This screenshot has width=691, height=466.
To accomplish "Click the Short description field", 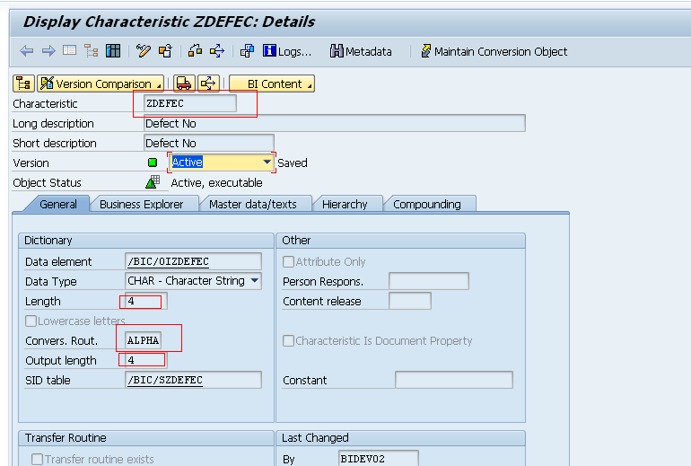I will pyautogui.click(x=209, y=144).
